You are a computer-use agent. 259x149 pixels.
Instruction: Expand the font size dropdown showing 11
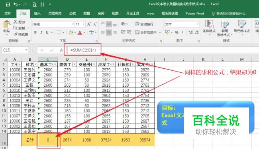coord(84,24)
